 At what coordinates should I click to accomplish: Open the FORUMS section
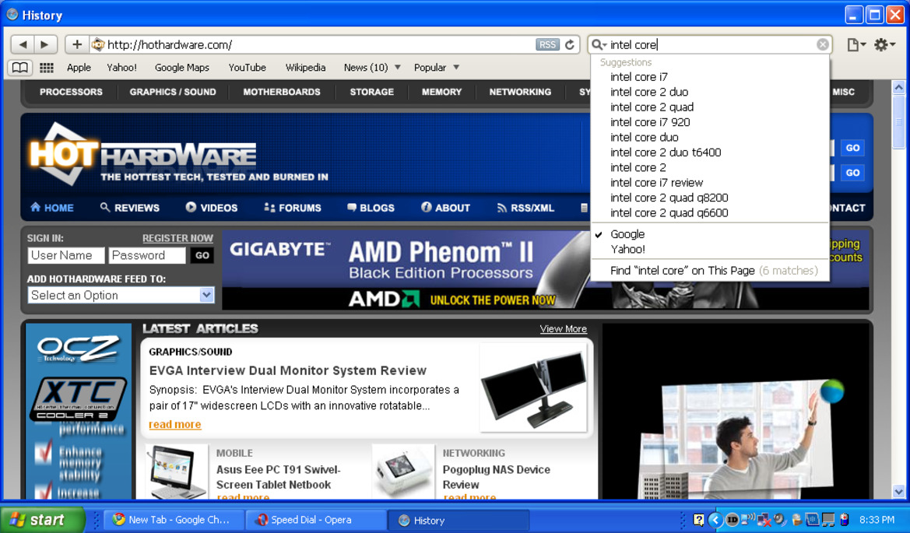pos(293,208)
